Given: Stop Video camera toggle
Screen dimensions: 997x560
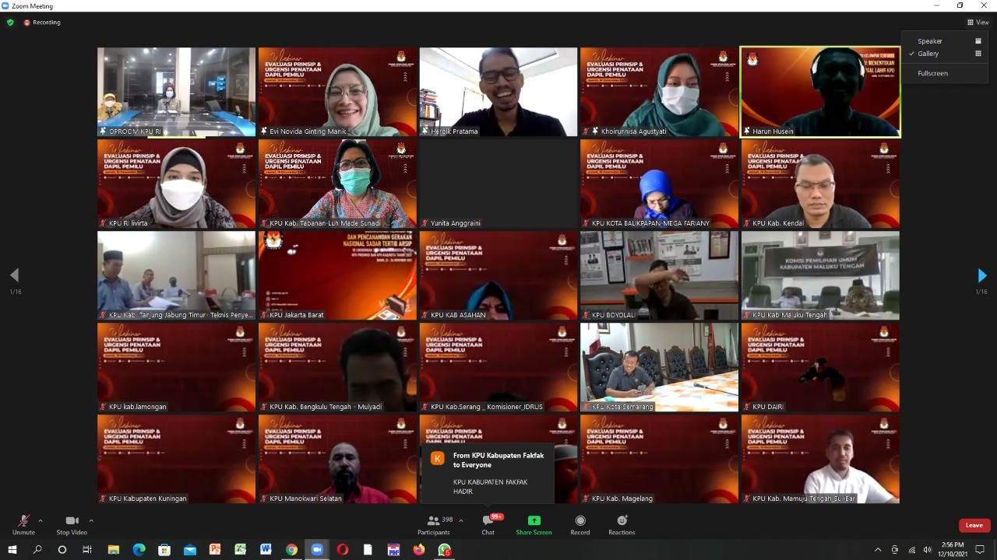Looking at the screenshot, I should [x=72, y=522].
